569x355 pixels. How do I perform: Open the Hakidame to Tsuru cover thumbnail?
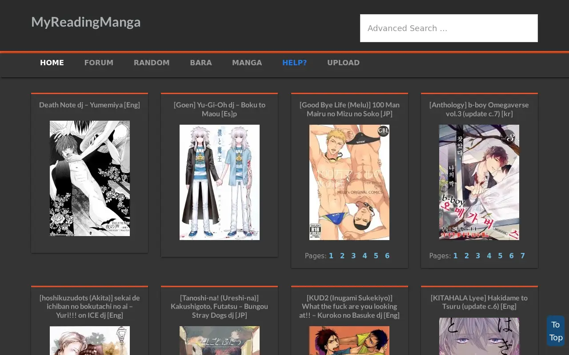pos(479,336)
